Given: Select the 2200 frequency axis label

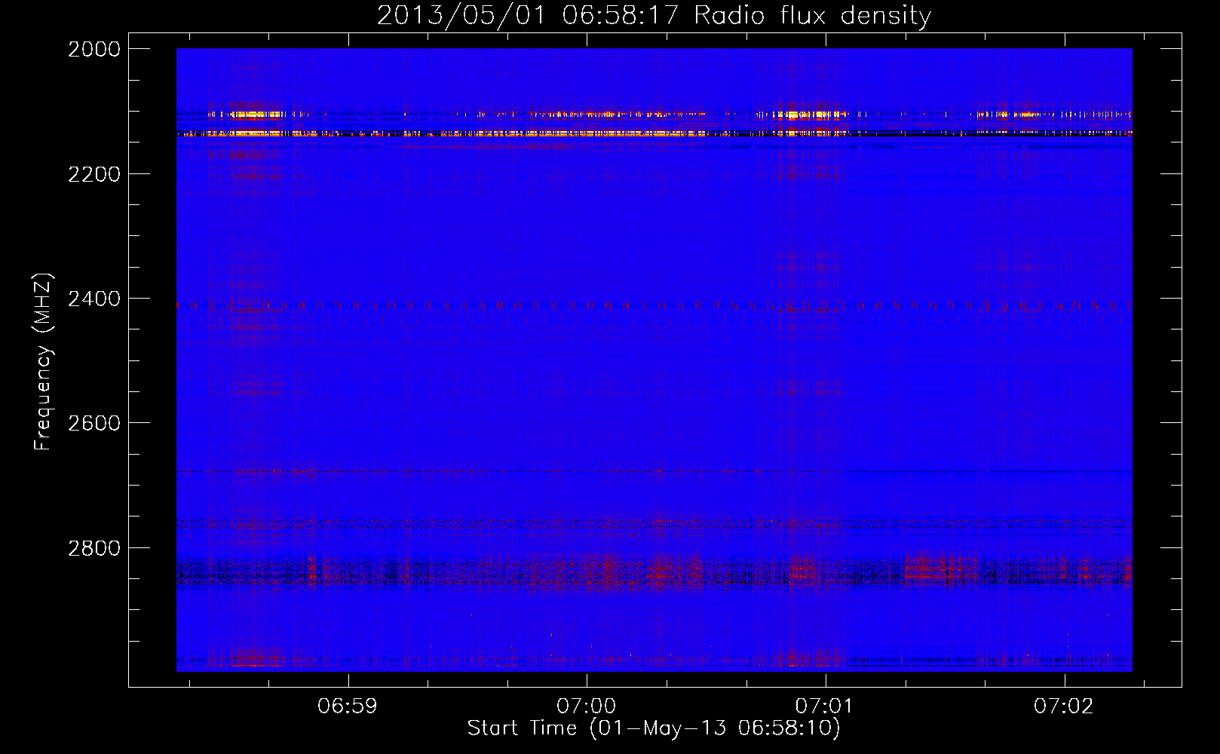Looking at the screenshot, I should pos(94,174).
